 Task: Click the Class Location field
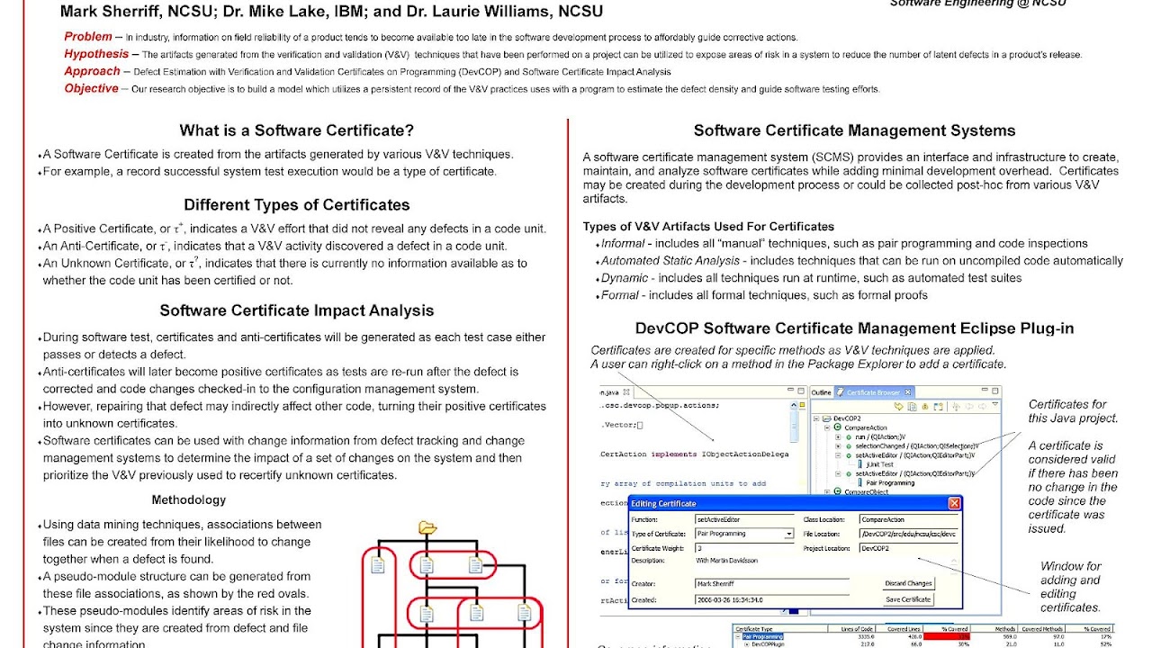[x=909, y=519]
